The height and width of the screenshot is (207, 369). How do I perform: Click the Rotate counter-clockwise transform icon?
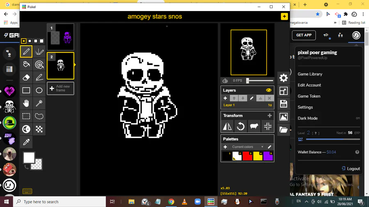241,126
